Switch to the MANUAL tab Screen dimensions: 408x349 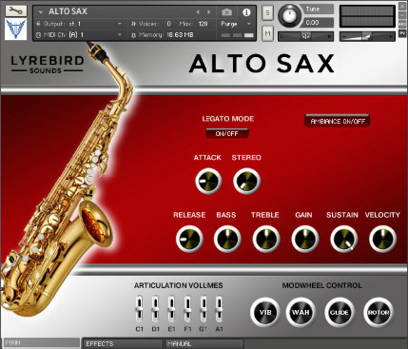204,343
